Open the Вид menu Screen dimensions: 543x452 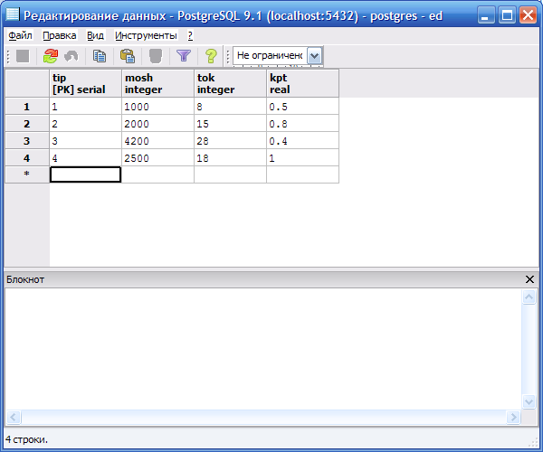pyautogui.click(x=95, y=35)
